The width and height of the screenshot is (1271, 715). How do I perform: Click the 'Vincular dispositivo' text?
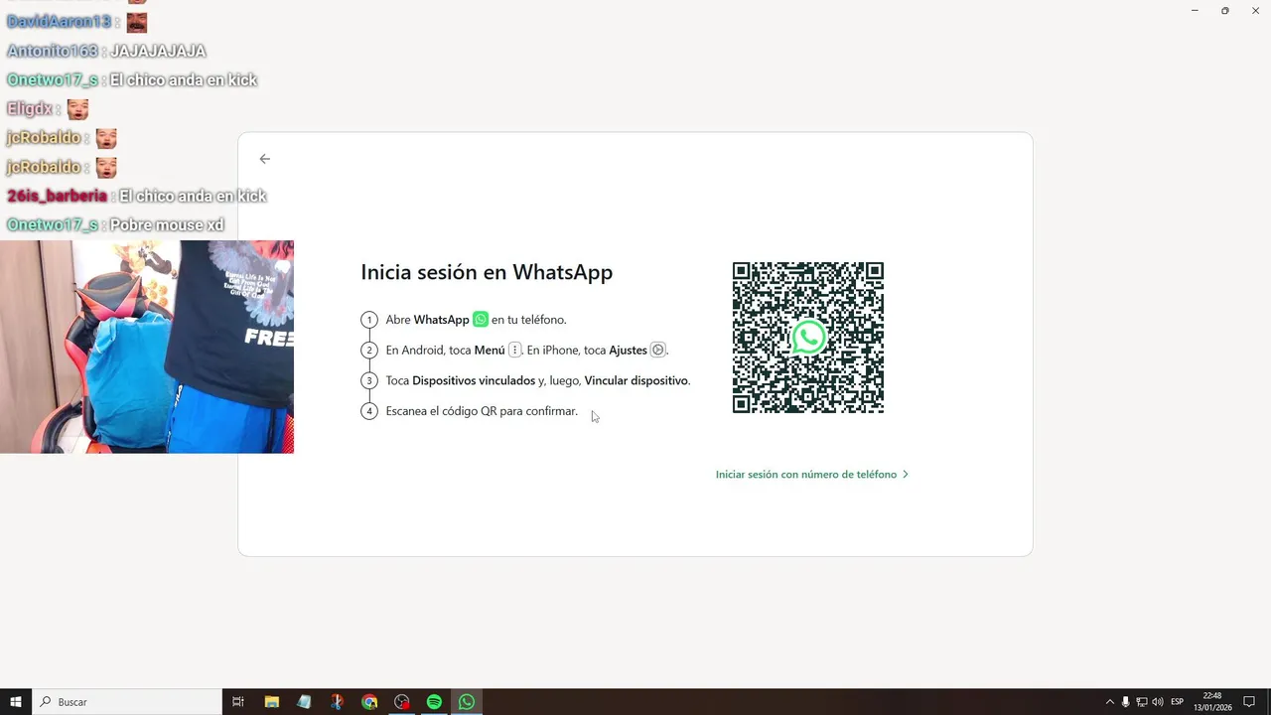coord(636,380)
